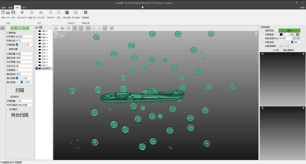Check the box for frame 147

(37, 41)
